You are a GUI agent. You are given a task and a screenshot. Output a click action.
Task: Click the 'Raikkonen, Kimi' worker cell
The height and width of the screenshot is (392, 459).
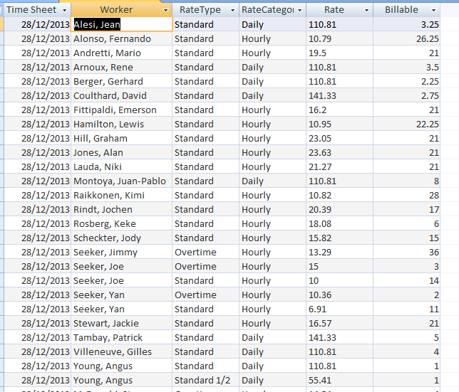point(121,195)
